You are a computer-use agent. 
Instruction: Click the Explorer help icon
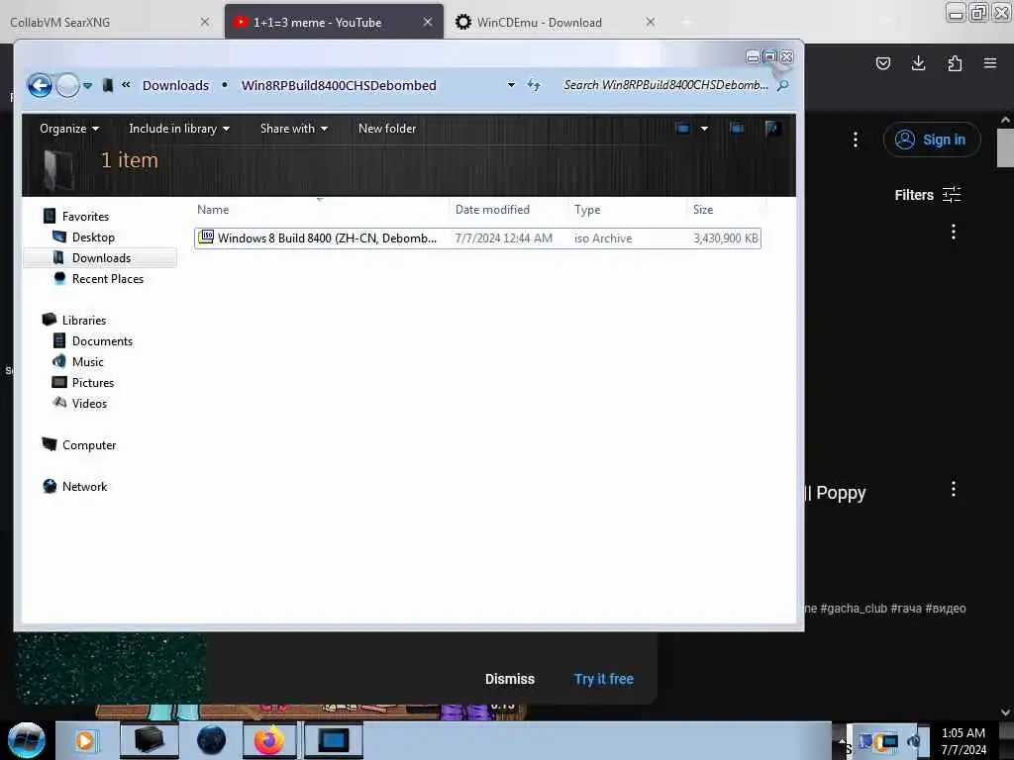coord(772,129)
